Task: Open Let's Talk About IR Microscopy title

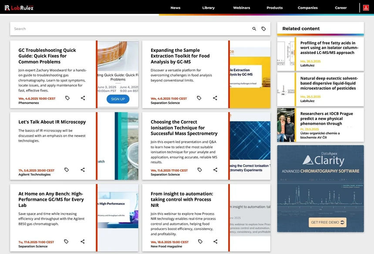Action: point(52,122)
